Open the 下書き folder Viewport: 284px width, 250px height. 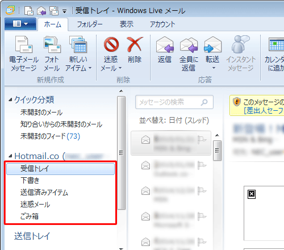tap(30, 180)
